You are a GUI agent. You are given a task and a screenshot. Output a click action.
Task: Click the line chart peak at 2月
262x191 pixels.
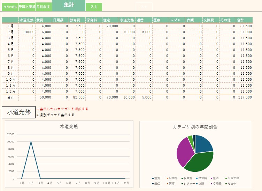(x=31, y=142)
